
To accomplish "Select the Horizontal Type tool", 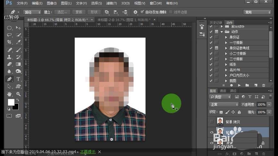I will 18,79.
